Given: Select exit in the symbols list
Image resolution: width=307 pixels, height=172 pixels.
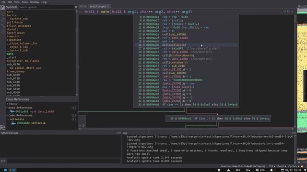Looking at the screenshot, I should [10, 11].
